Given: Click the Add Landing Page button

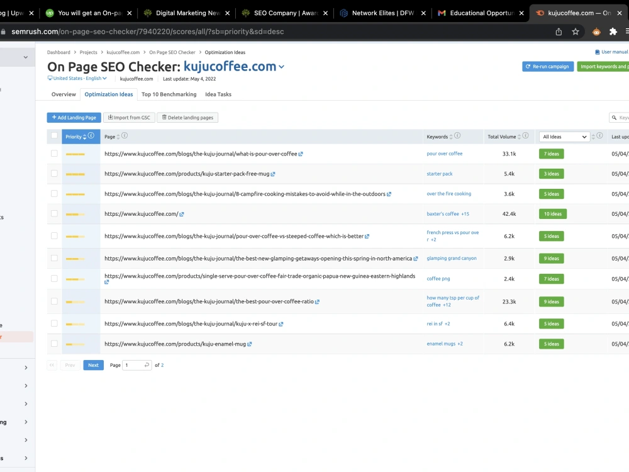Looking at the screenshot, I should pyautogui.click(x=74, y=118).
